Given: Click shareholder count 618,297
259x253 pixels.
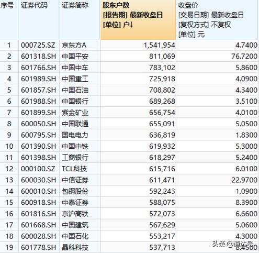Looking at the screenshot, I should pyautogui.click(x=162, y=158).
